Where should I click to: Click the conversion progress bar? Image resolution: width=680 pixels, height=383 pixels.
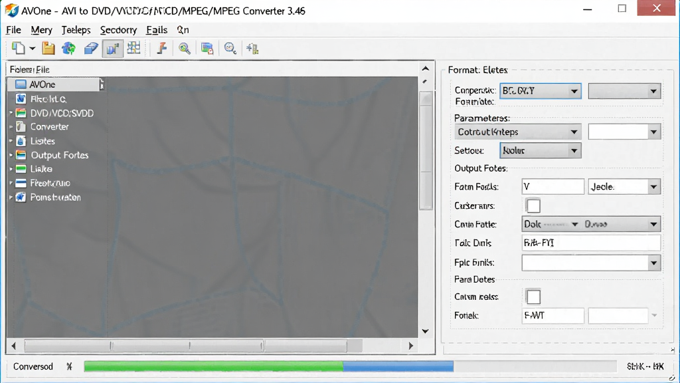pyautogui.click(x=350, y=366)
